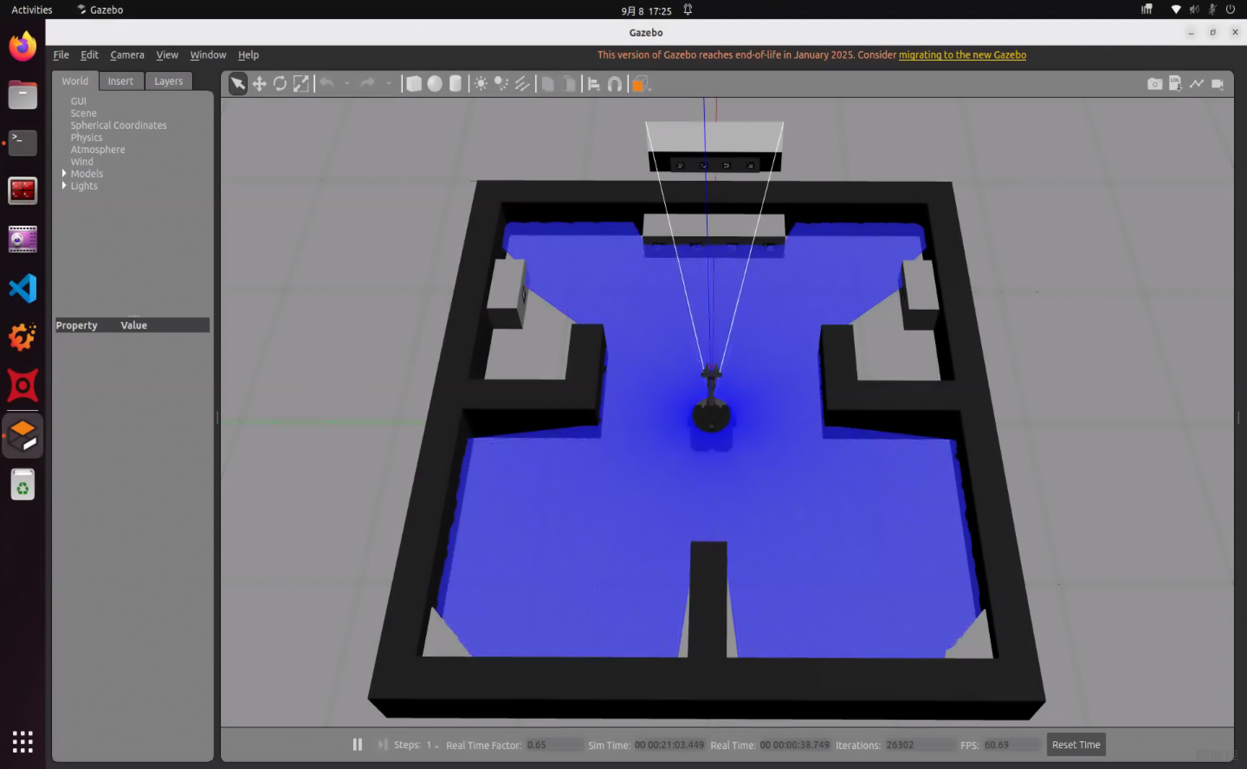Select Physics in the World tree
This screenshot has height=769, width=1247.
[x=86, y=138]
